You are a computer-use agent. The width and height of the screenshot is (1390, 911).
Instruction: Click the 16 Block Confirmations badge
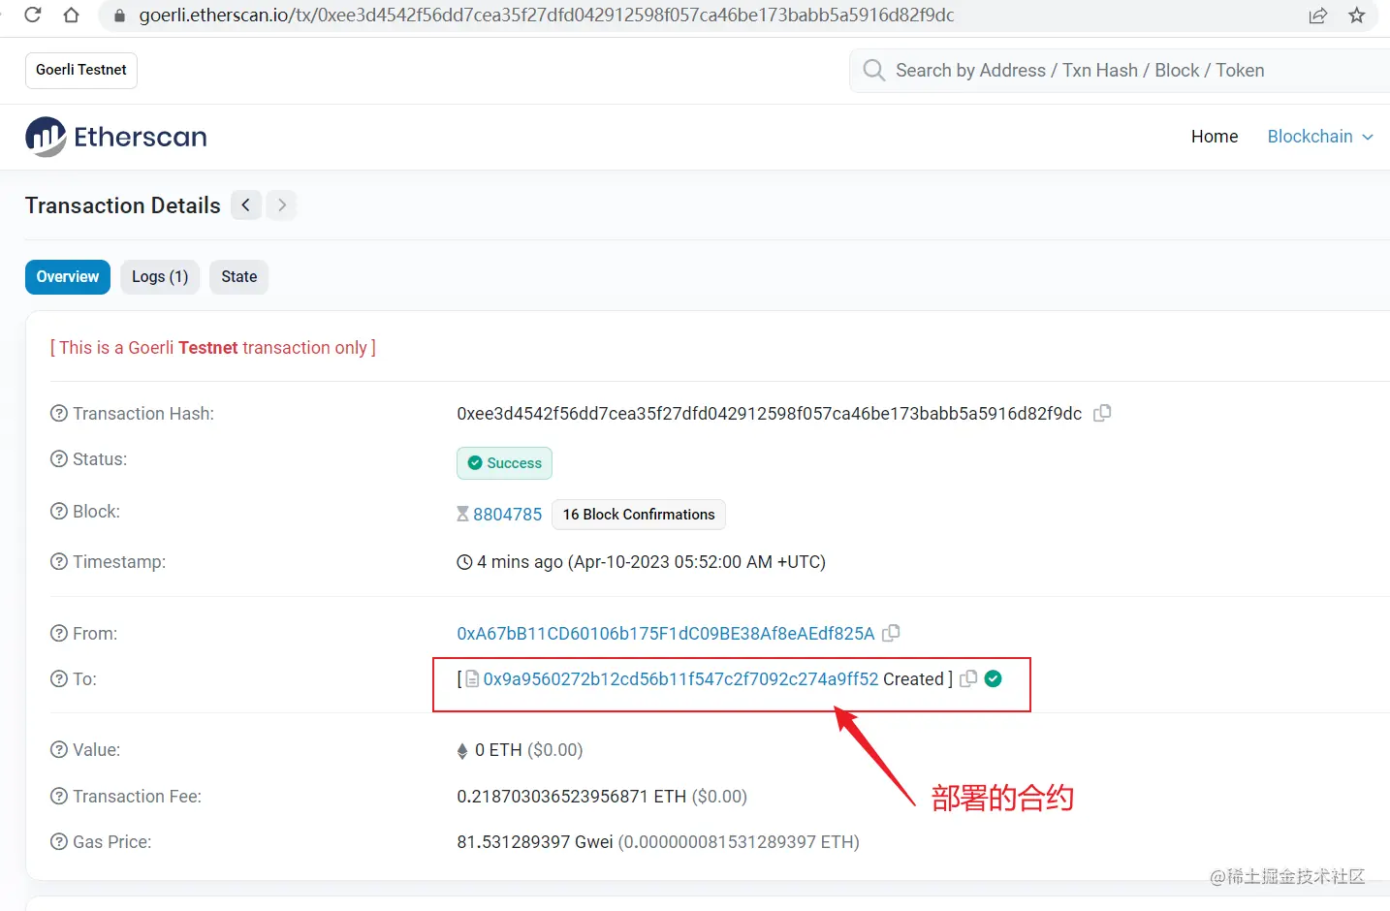(x=639, y=515)
